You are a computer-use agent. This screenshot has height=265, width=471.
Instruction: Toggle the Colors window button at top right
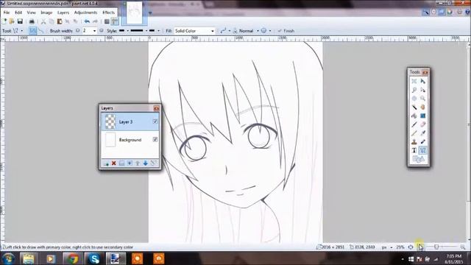tap(450, 12)
